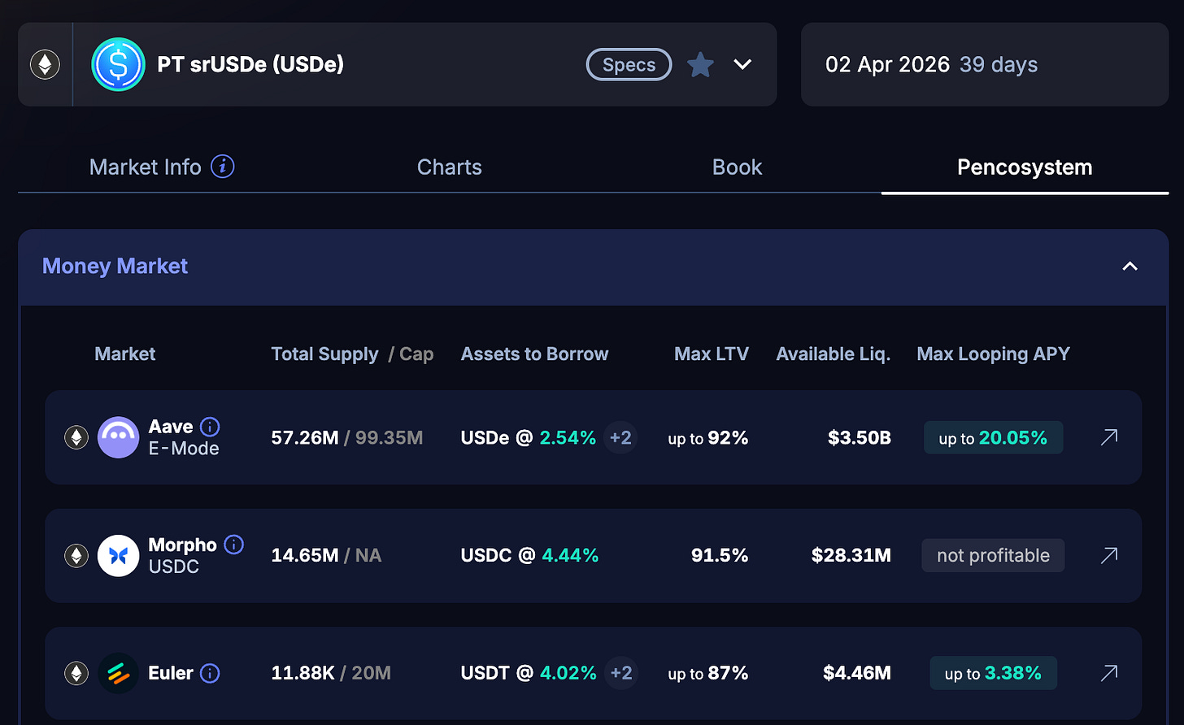Favorite the market with the star icon
Image resolution: width=1184 pixels, height=725 pixels.
pos(700,65)
